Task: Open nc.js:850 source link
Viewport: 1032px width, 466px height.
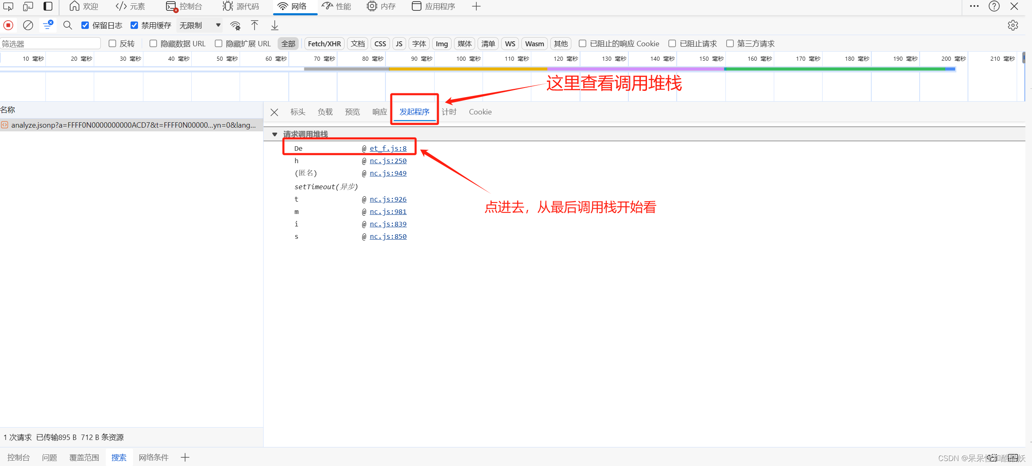Action: (388, 236)
